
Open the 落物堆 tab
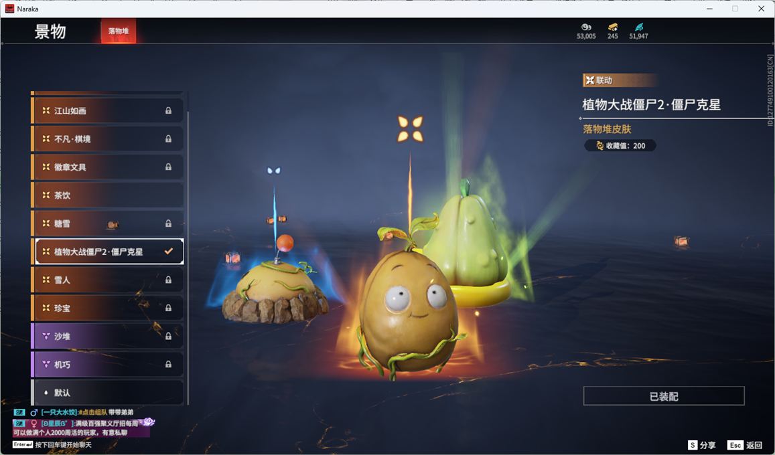(119, 31)
